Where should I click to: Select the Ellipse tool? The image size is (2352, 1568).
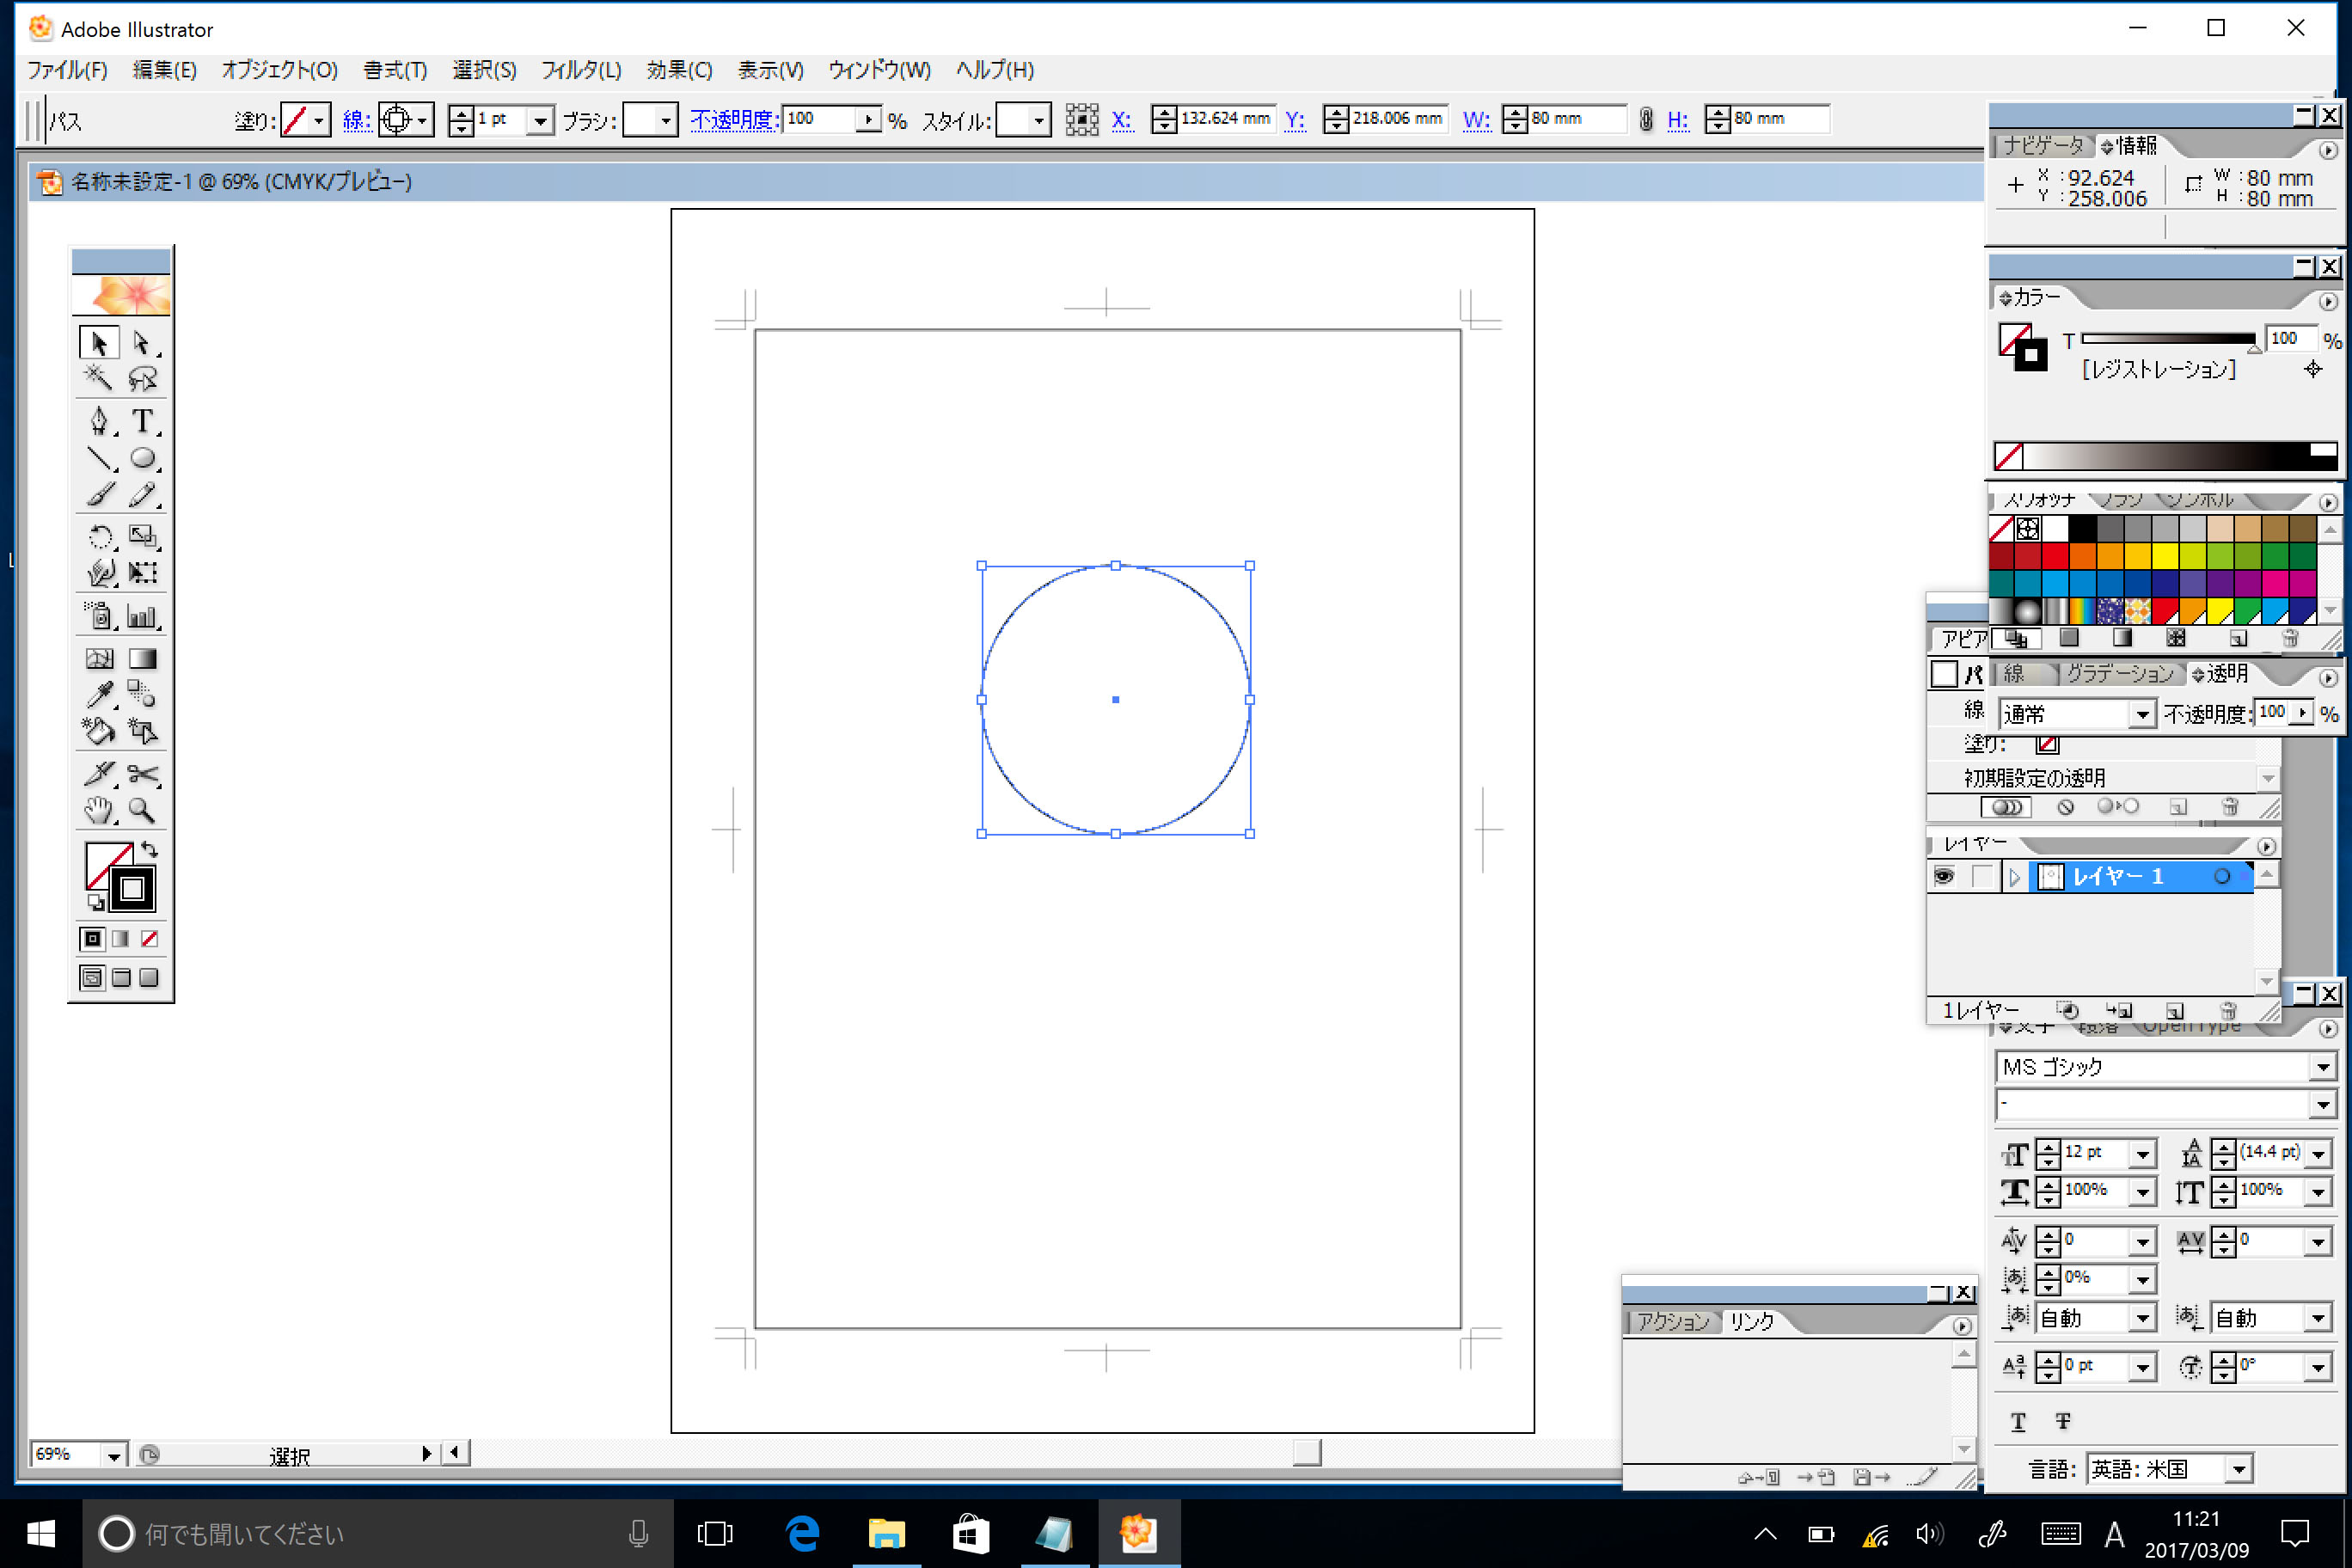click(143, 459)
